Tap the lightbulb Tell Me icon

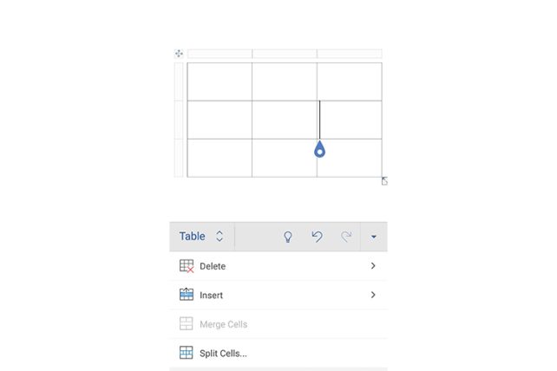pyautogui.click(x=288, y=237)
